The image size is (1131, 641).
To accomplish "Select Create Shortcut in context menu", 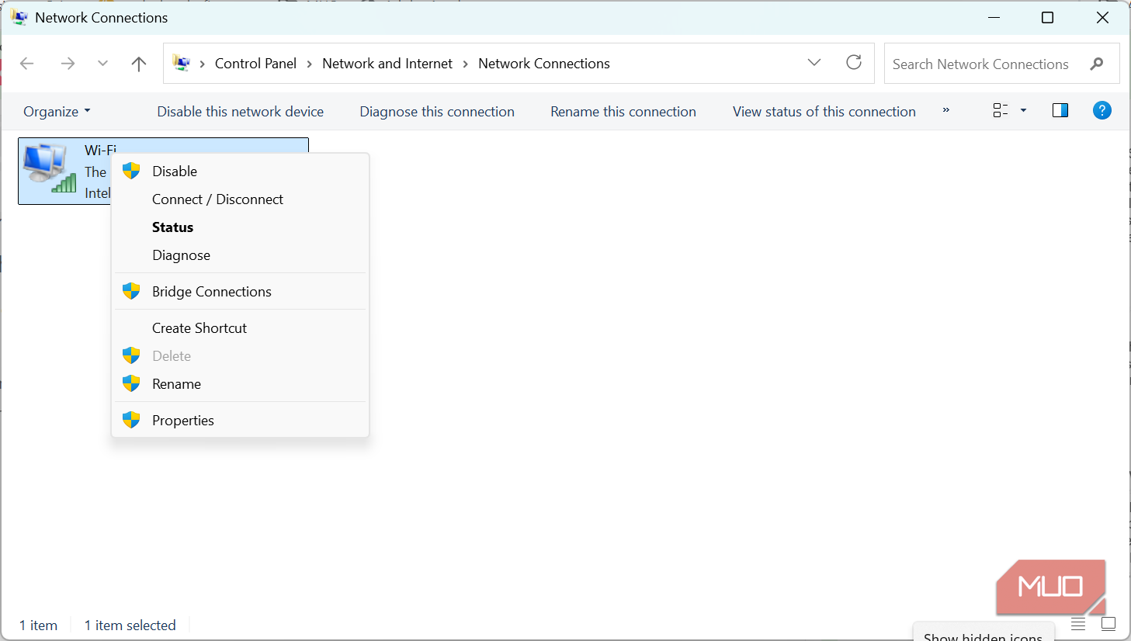I will point(241,327).
